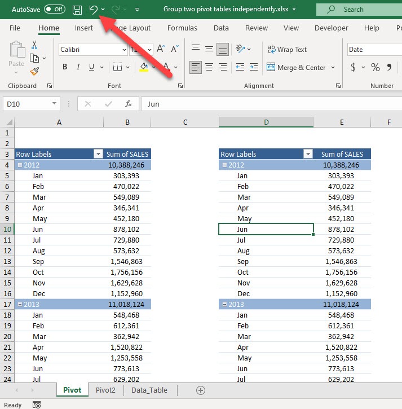The width and height of the screenshot is (402, 409).
Task: Click the Borders icon
Action: click(117, 67)
